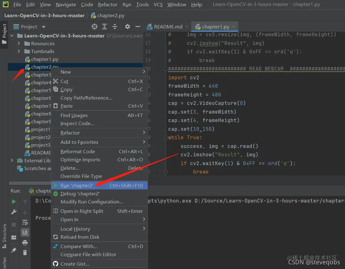The width and height of the screenshot is (345, 269).
Task: Run 'chapter2' from context menu
Action: [x=99, y=186]
